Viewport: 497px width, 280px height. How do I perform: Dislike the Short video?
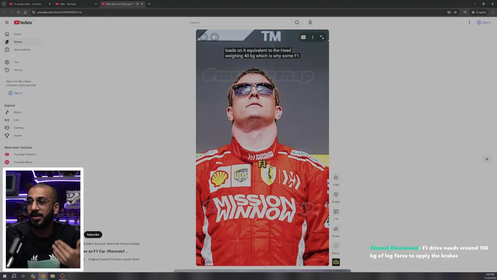[x=336, y=194]
